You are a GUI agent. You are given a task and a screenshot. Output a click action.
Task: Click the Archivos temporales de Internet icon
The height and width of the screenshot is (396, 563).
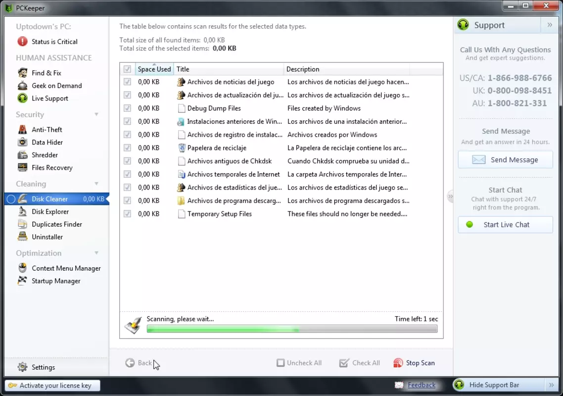[x=182, y=174]
